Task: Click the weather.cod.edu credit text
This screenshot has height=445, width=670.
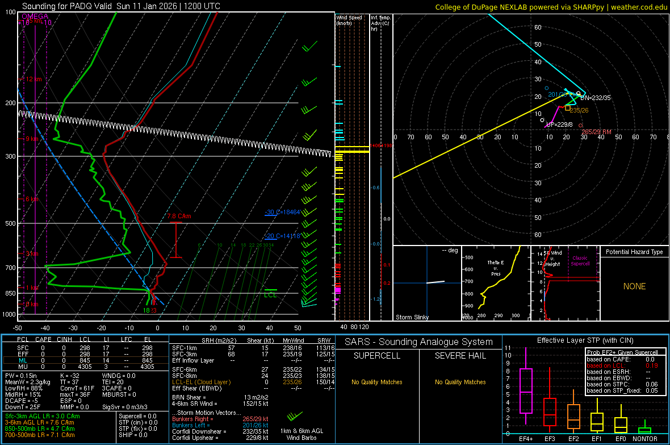Action: pos(639,7)
